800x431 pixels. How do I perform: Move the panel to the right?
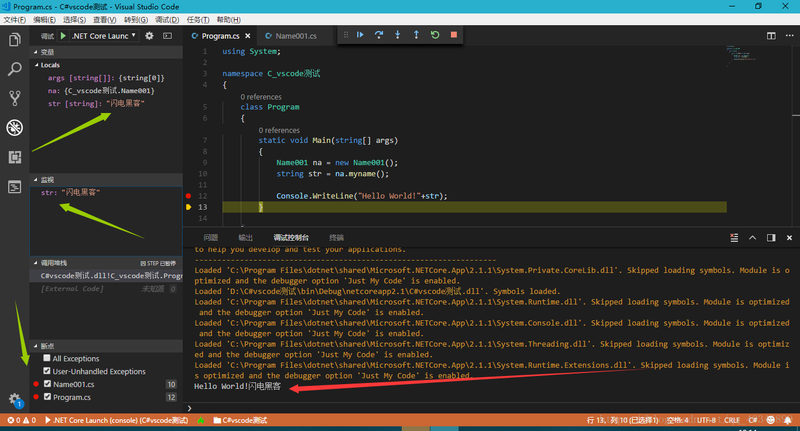click(x=771, y=238)
